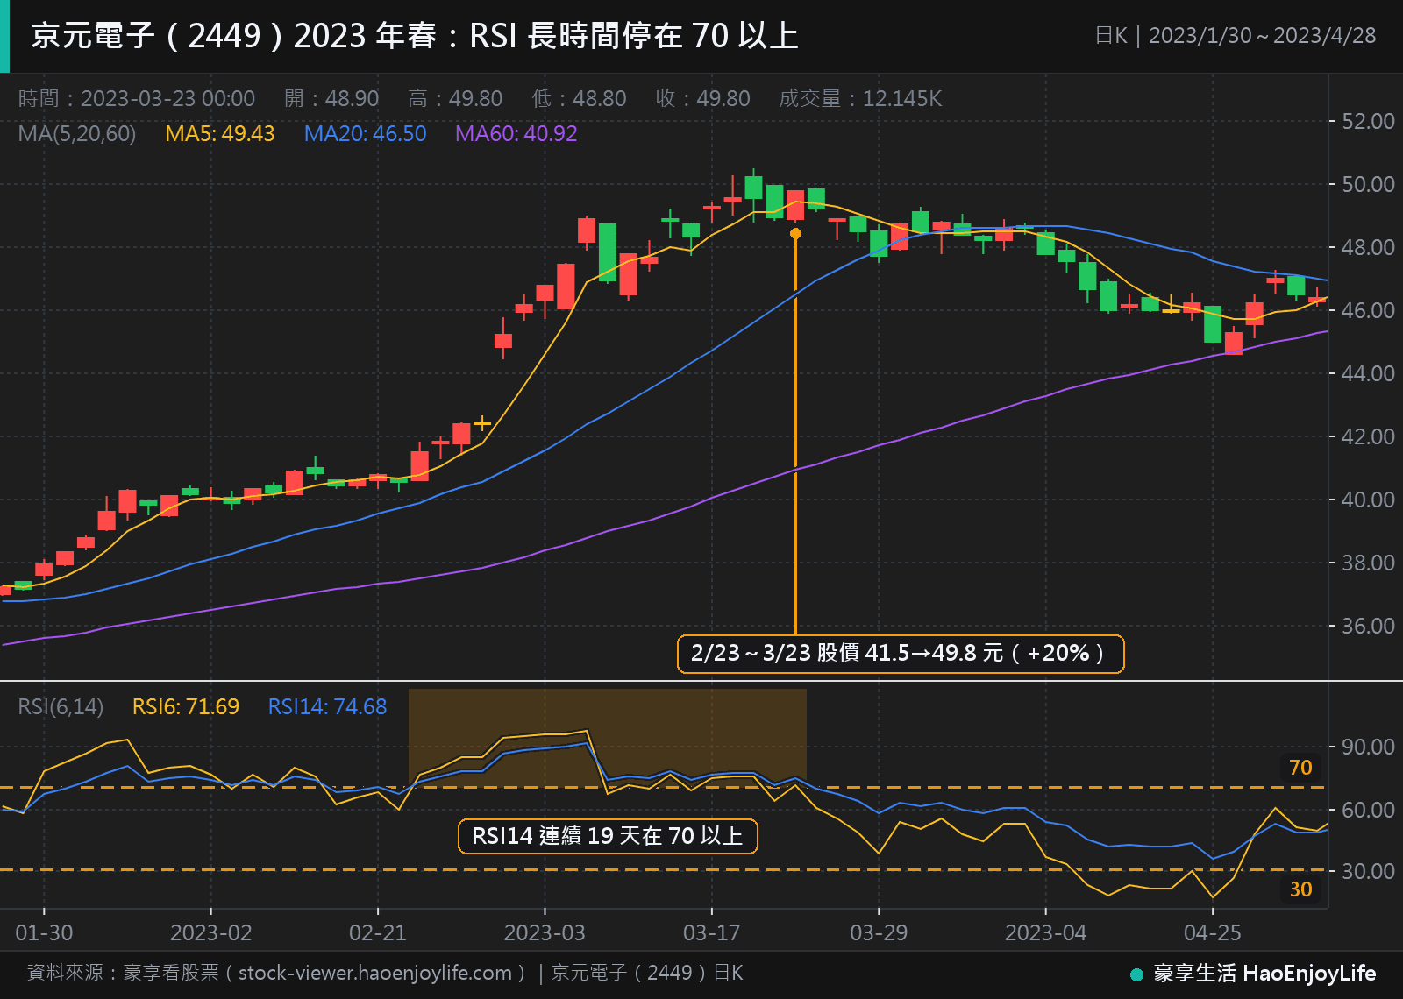Click the 2023-03 date axis label
1403x999 pixels.
pyautogui.click(x=545, y=932)
